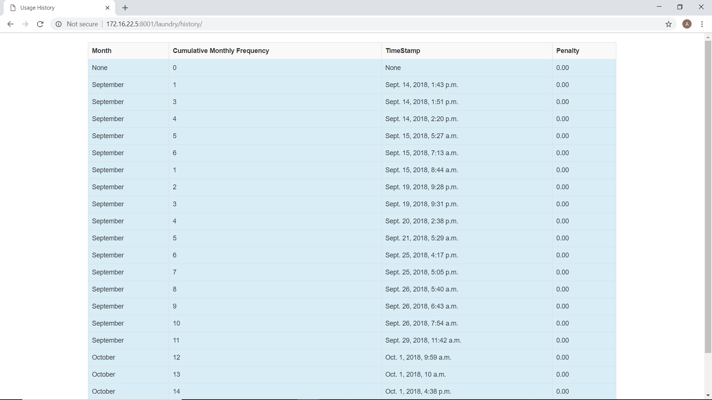Click the address bar URL
The height and width of the screenshot is (400, 712).
point(154,24)
